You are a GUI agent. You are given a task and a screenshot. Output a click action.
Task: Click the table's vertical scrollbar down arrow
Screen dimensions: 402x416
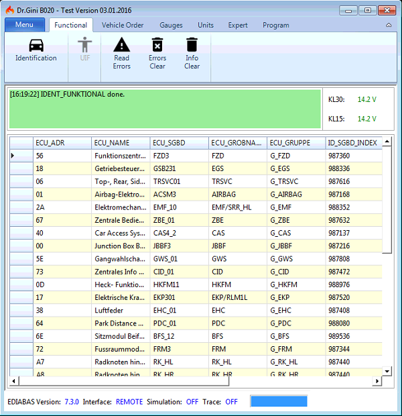pos(387,371)
